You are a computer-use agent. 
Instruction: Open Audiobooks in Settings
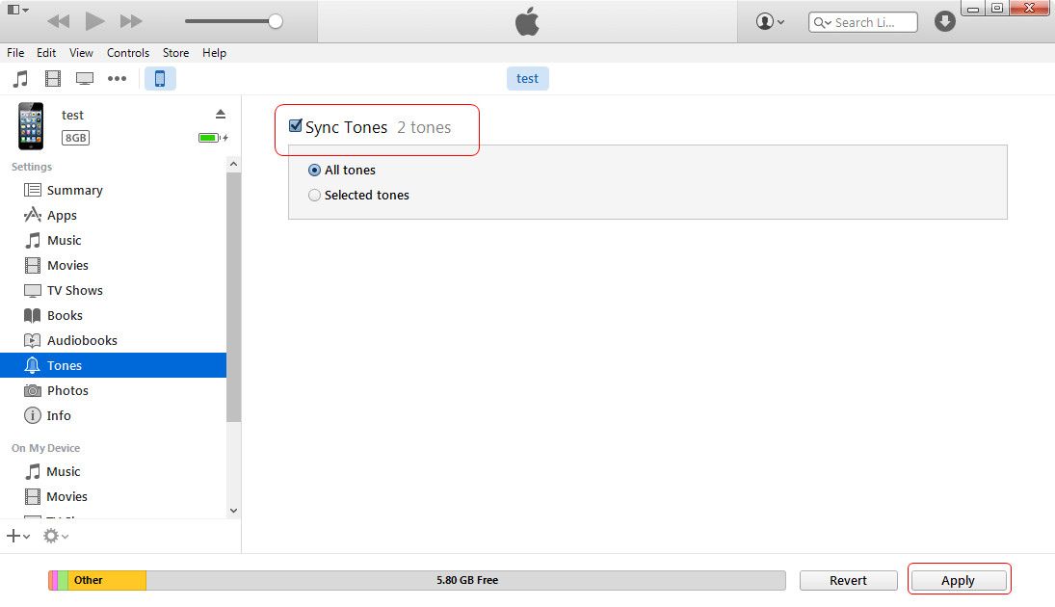113,340
